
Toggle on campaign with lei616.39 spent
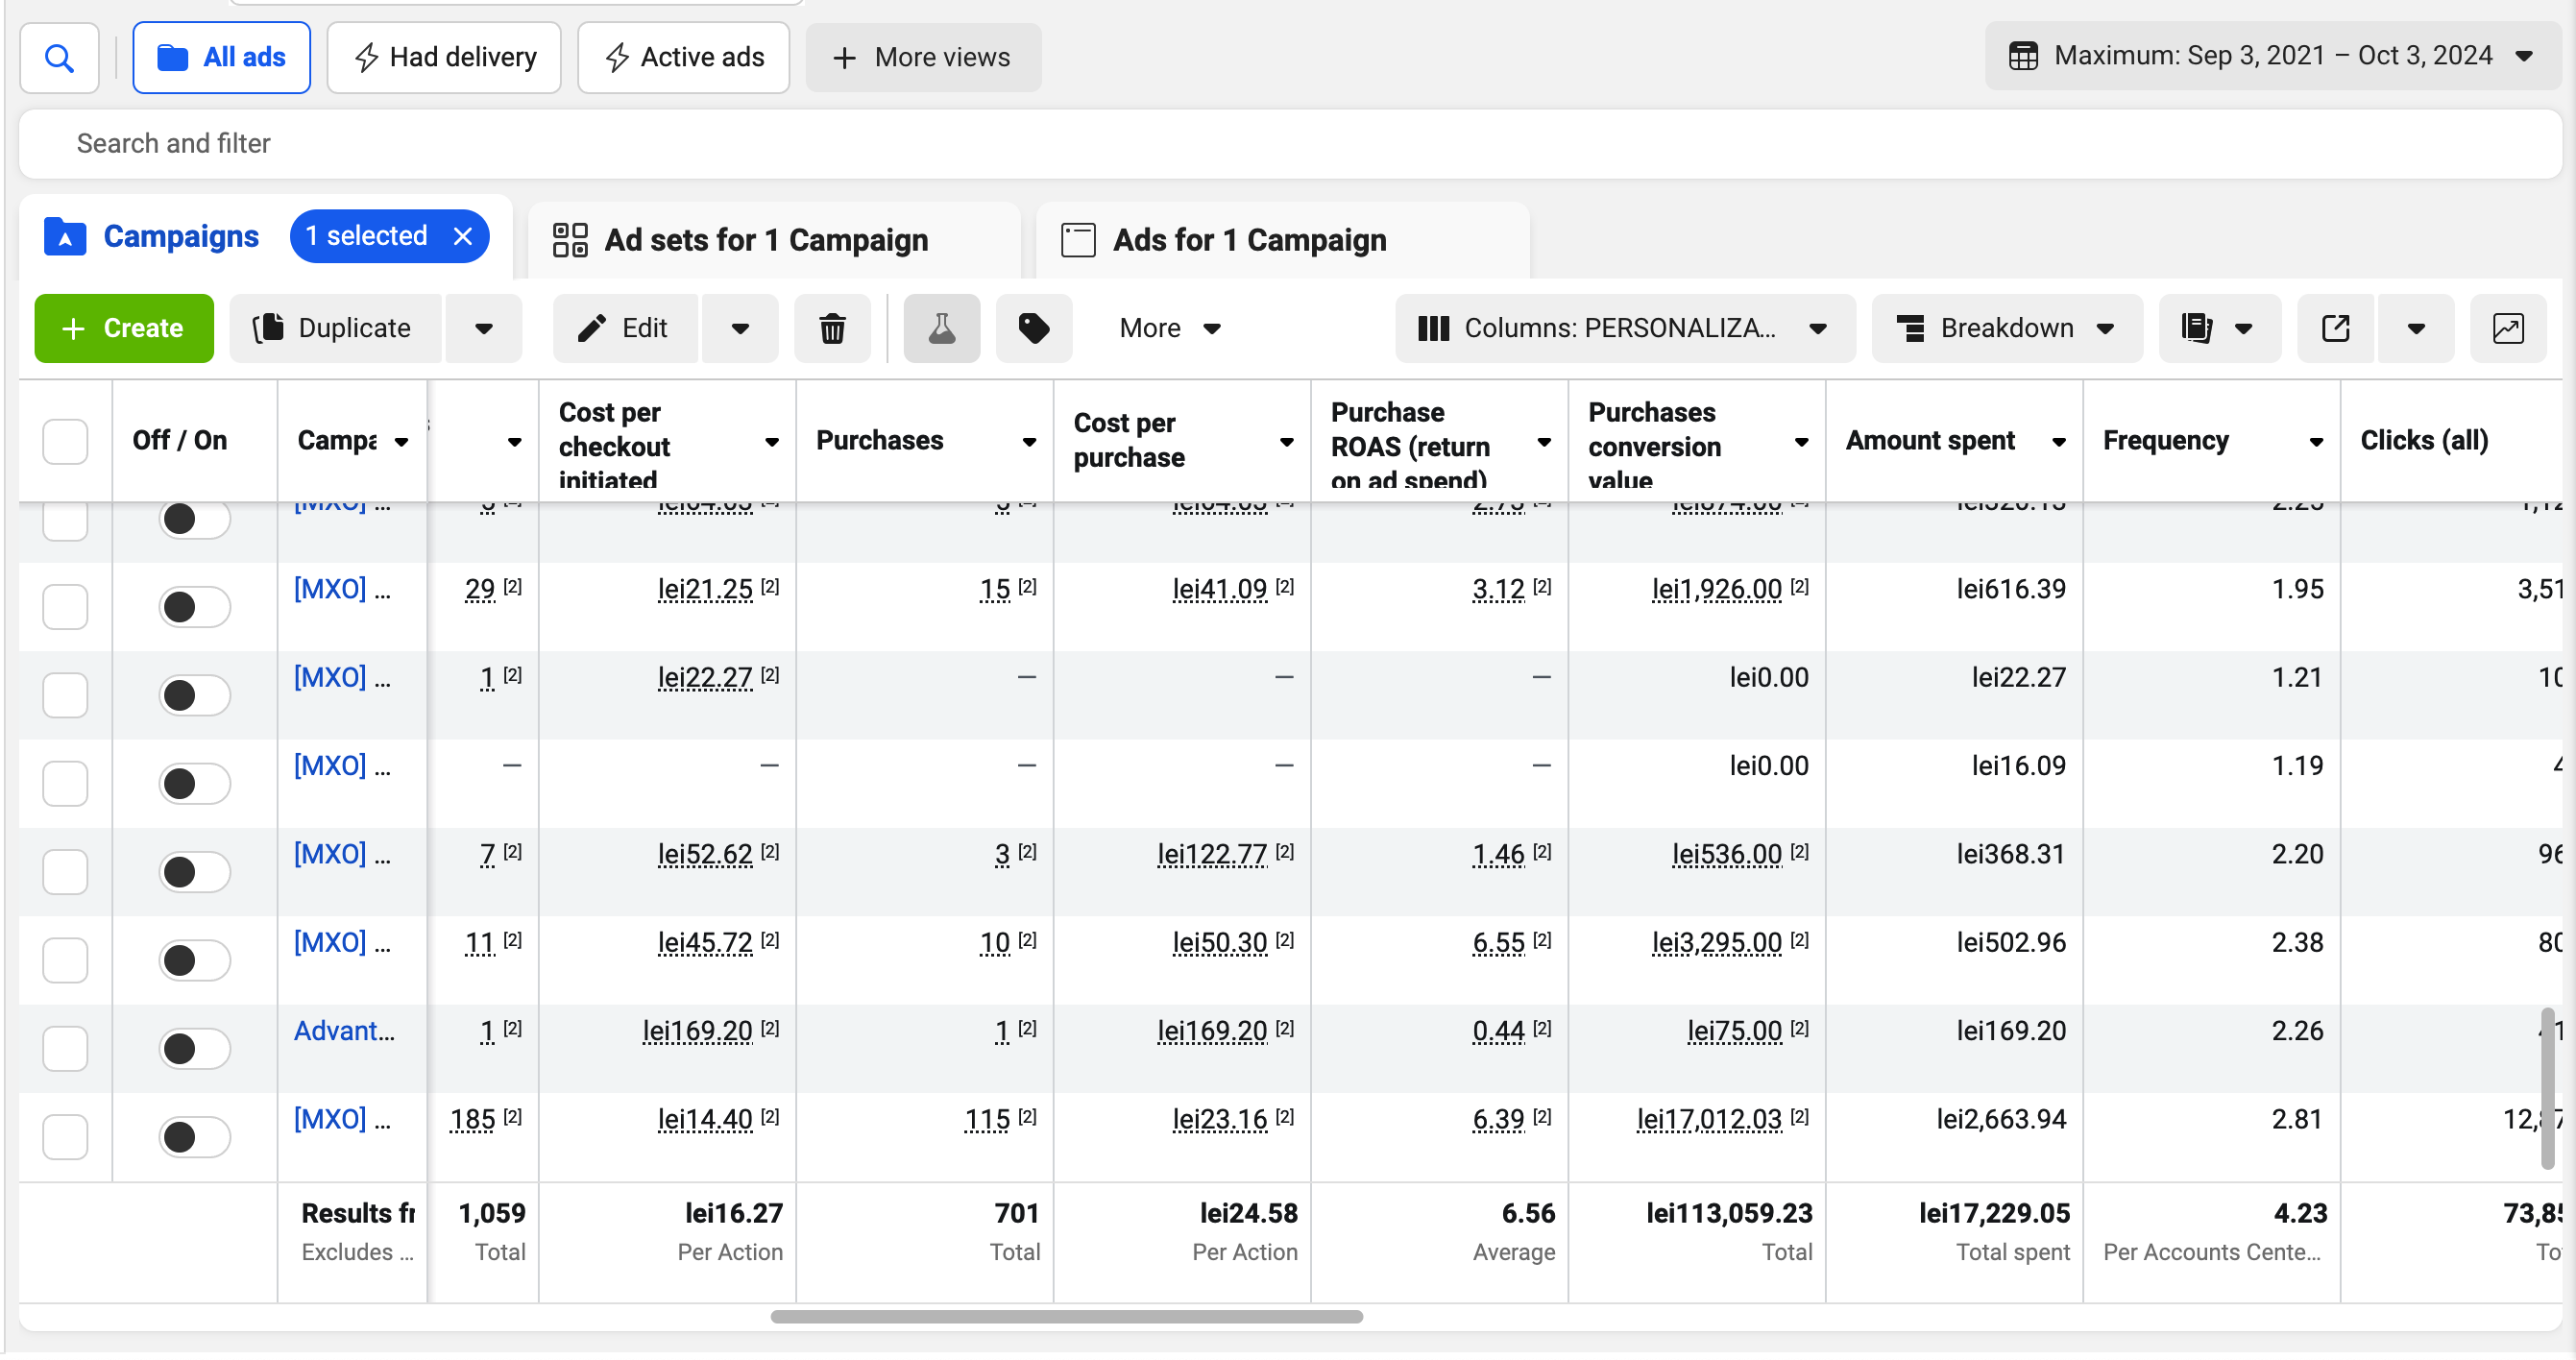194,607
